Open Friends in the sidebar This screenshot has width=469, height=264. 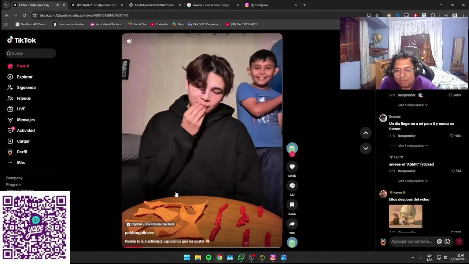[x=23, y=98]
